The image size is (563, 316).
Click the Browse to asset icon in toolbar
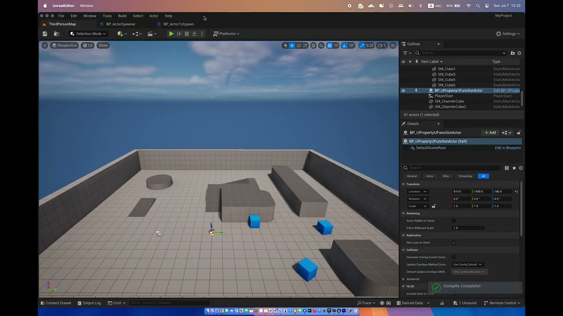56,34
